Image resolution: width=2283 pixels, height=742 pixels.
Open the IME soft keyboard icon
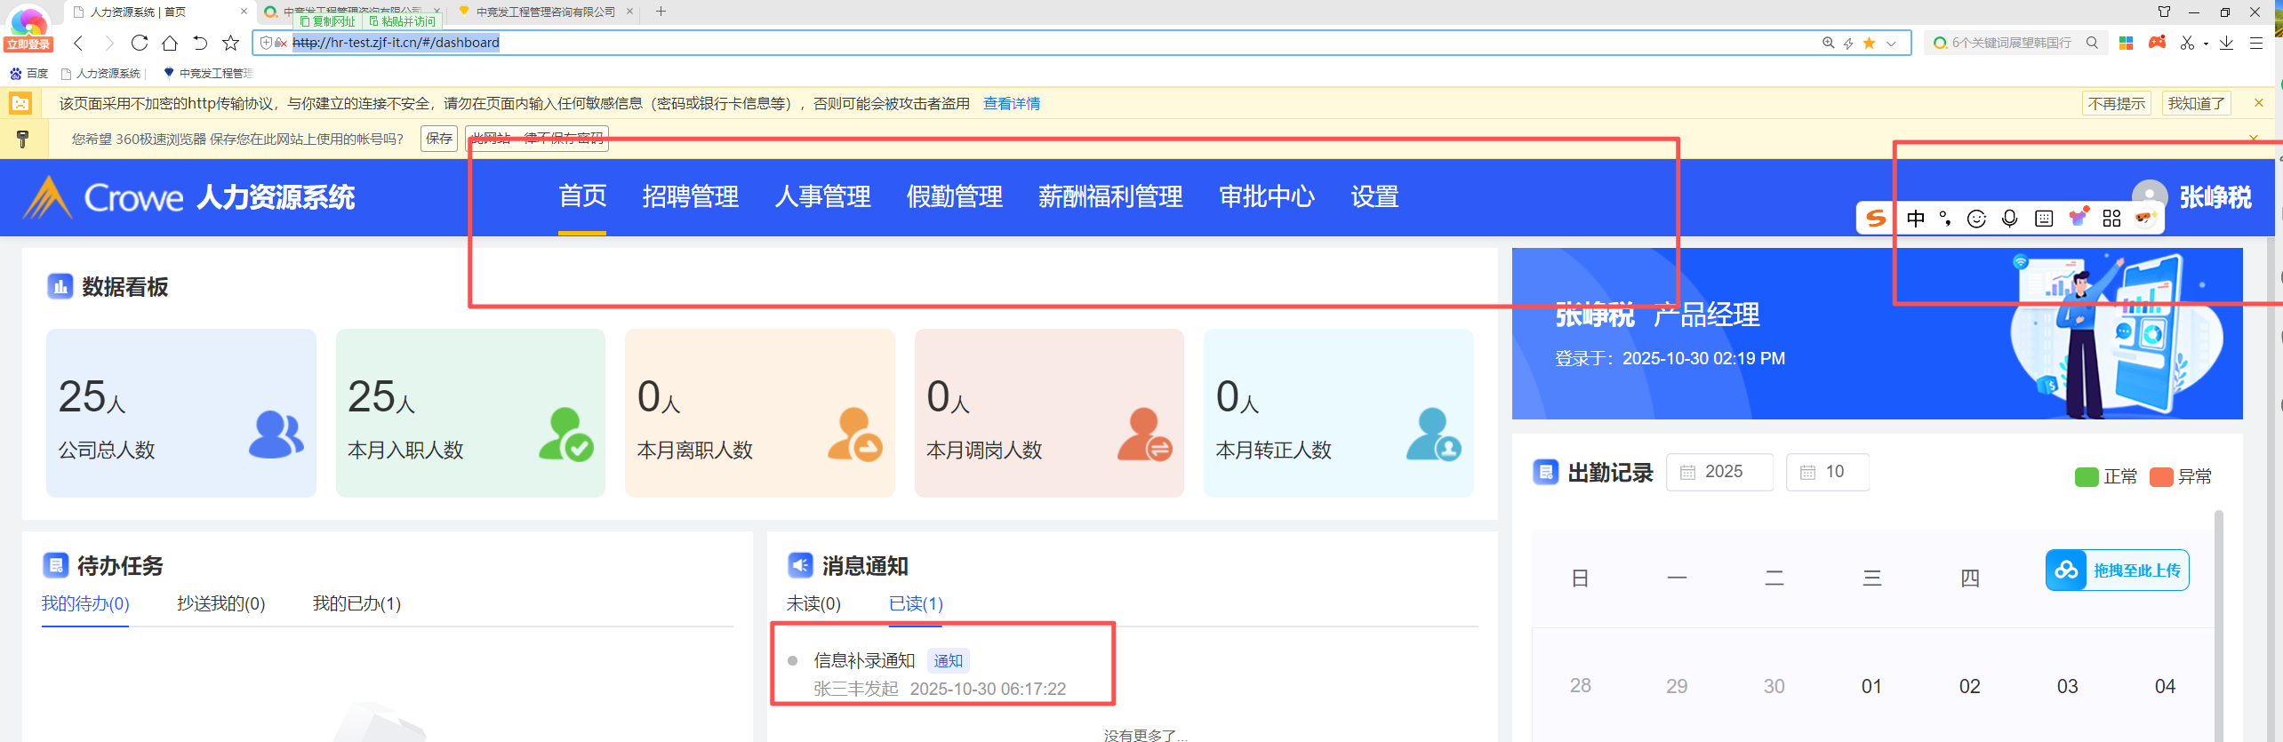pyautogui.click(x=2044, y=219)
